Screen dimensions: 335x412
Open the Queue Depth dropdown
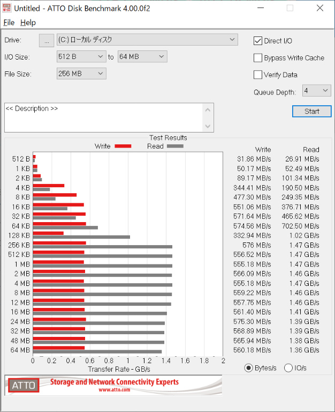pyautogui.click(x=317, y=91)
